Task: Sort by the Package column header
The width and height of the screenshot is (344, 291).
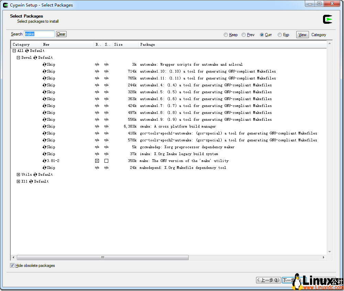Action: 148,44
